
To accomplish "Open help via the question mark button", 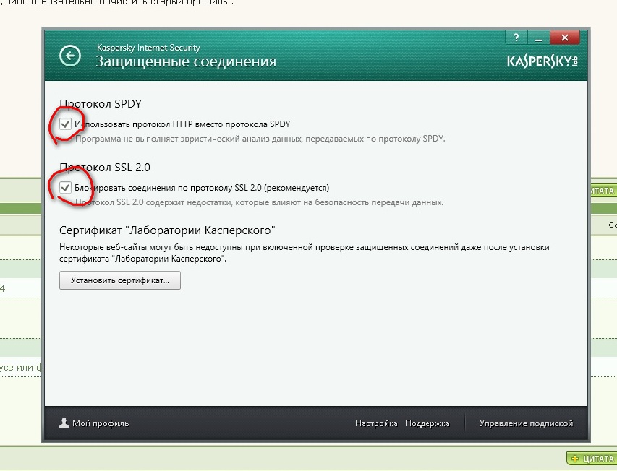I will point(516,38).
